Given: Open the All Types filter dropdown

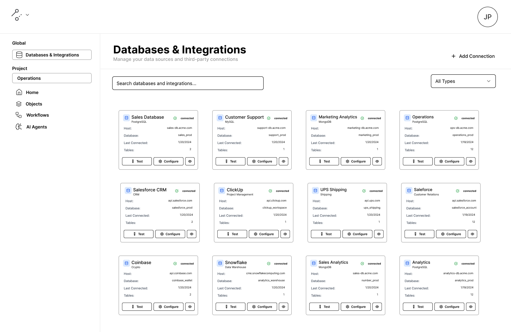Looking at the screenshot, I should click(x=463, y=81).
